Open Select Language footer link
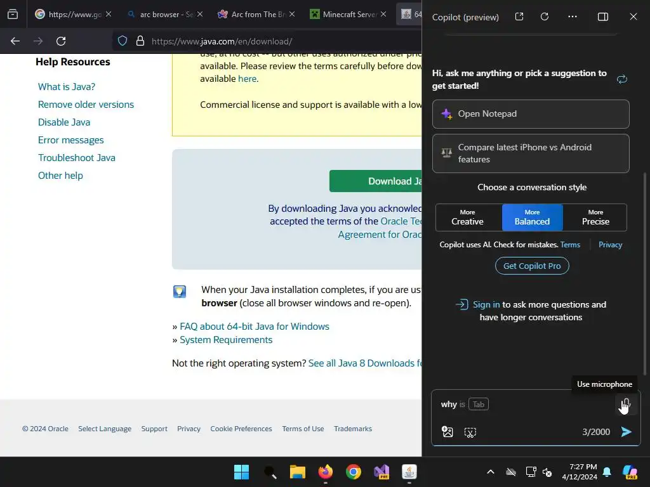The height and width of the screenshot is (487, 650). click(x=105, y=429)
